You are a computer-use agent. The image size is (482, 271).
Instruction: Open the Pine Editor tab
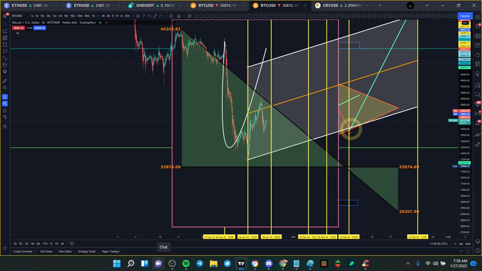click(x=65, y=251)
